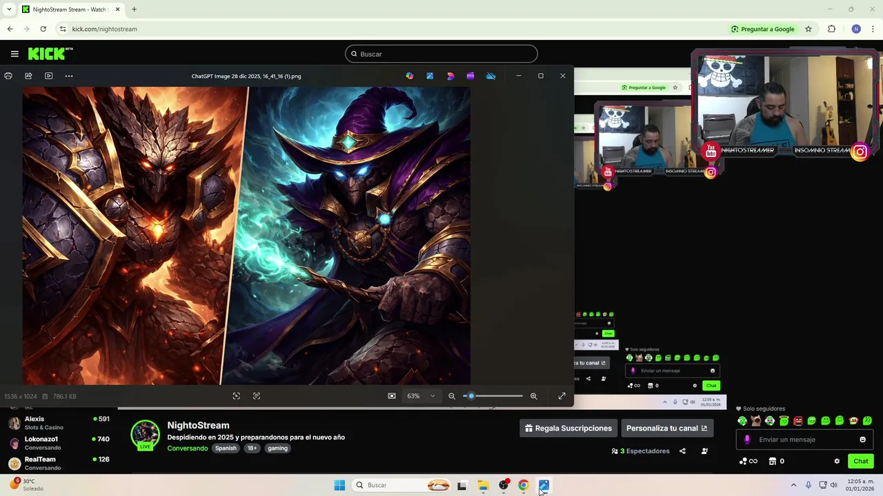883x496 pixels.
Task: Click the Kick Buscar search field
Action: (441, 54)
